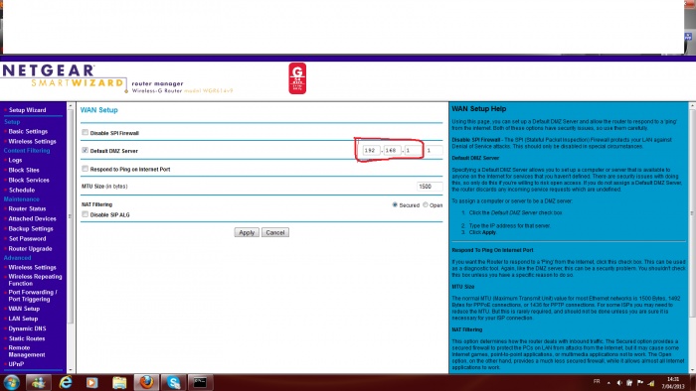Uncheck the Default DMZ Server checkbox
The width and height of the screenshot is (696, 391).
pyautogui.click(x=85, y=150)
